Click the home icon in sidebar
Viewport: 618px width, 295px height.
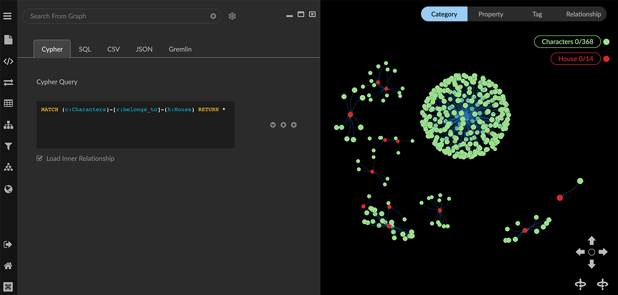[8, 266]
